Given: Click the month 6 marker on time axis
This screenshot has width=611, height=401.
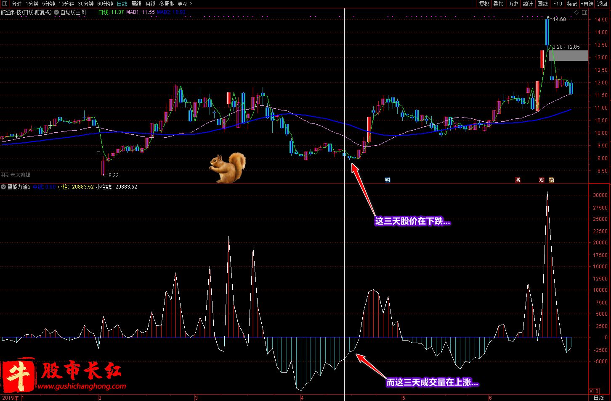Looking at the screenshot, I should tap(490, 398).
